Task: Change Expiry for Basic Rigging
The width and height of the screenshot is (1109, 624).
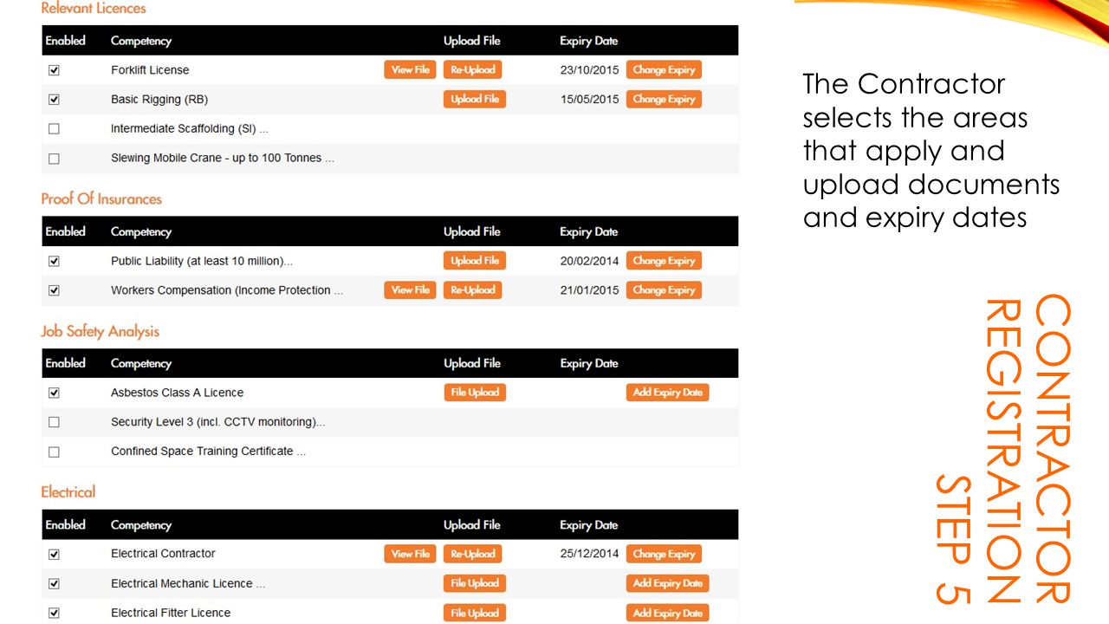Action: (x=664, y=100)
